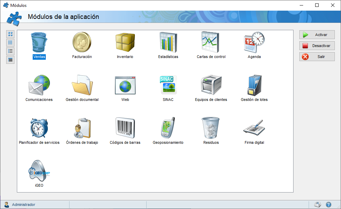Image resolution: width=341 pixels, height=209 pixels.
Task: Click the Inventario label text
Action: pos(125,57)
